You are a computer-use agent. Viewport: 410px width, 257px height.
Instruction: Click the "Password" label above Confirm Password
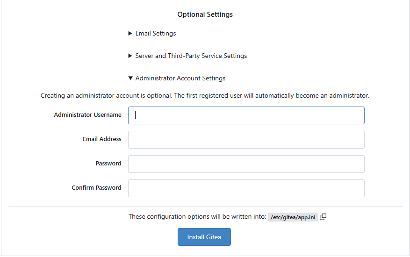(x=108, y=164)
